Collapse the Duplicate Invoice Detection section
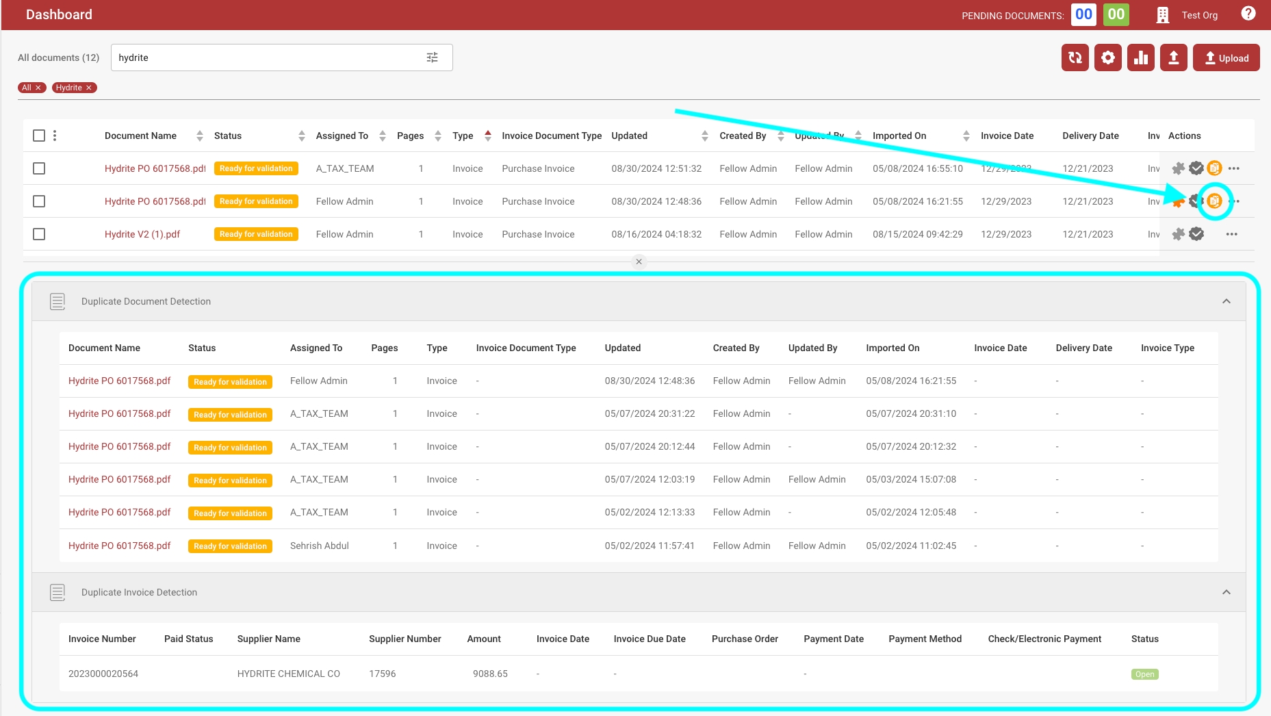Viewport: 1271px width, 716px height. pyautogui.click(x=1226, y=592)
